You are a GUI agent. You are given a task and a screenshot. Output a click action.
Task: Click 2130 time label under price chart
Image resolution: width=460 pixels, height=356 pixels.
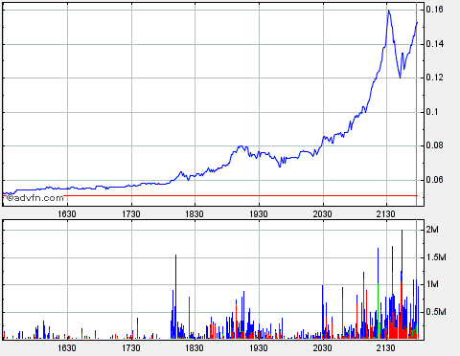point(386,214)
